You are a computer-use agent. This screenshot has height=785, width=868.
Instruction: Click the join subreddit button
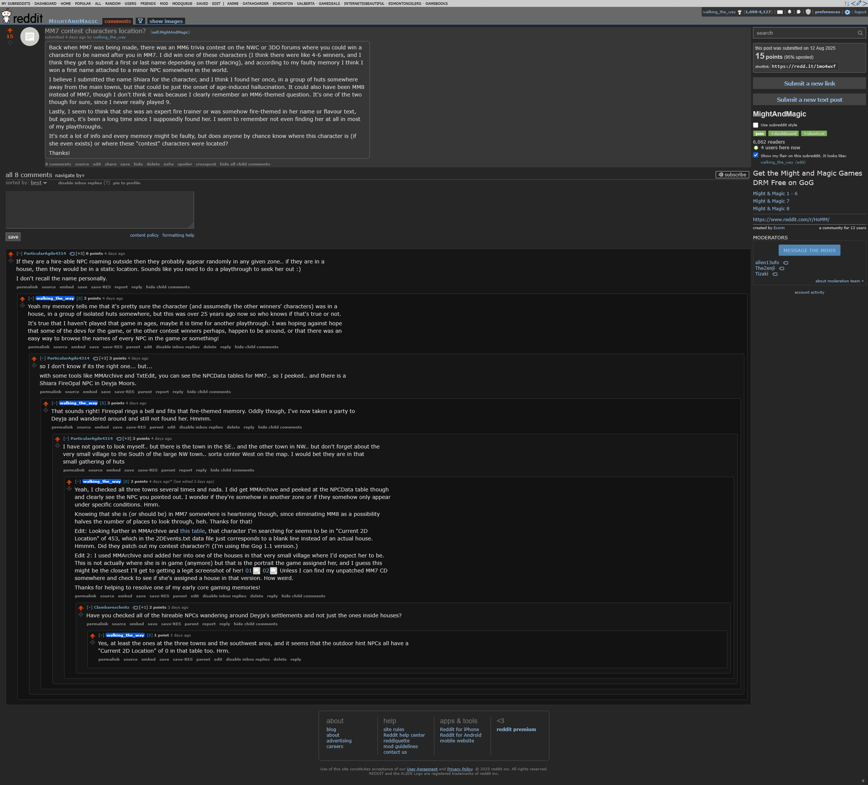click(759, 133)
